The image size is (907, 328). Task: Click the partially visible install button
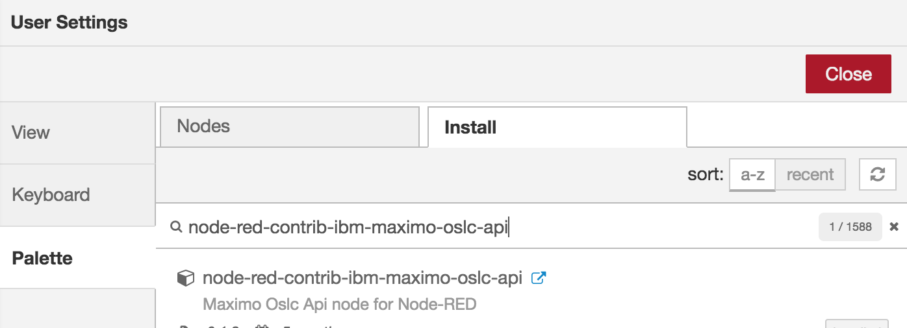pos(857,323)
